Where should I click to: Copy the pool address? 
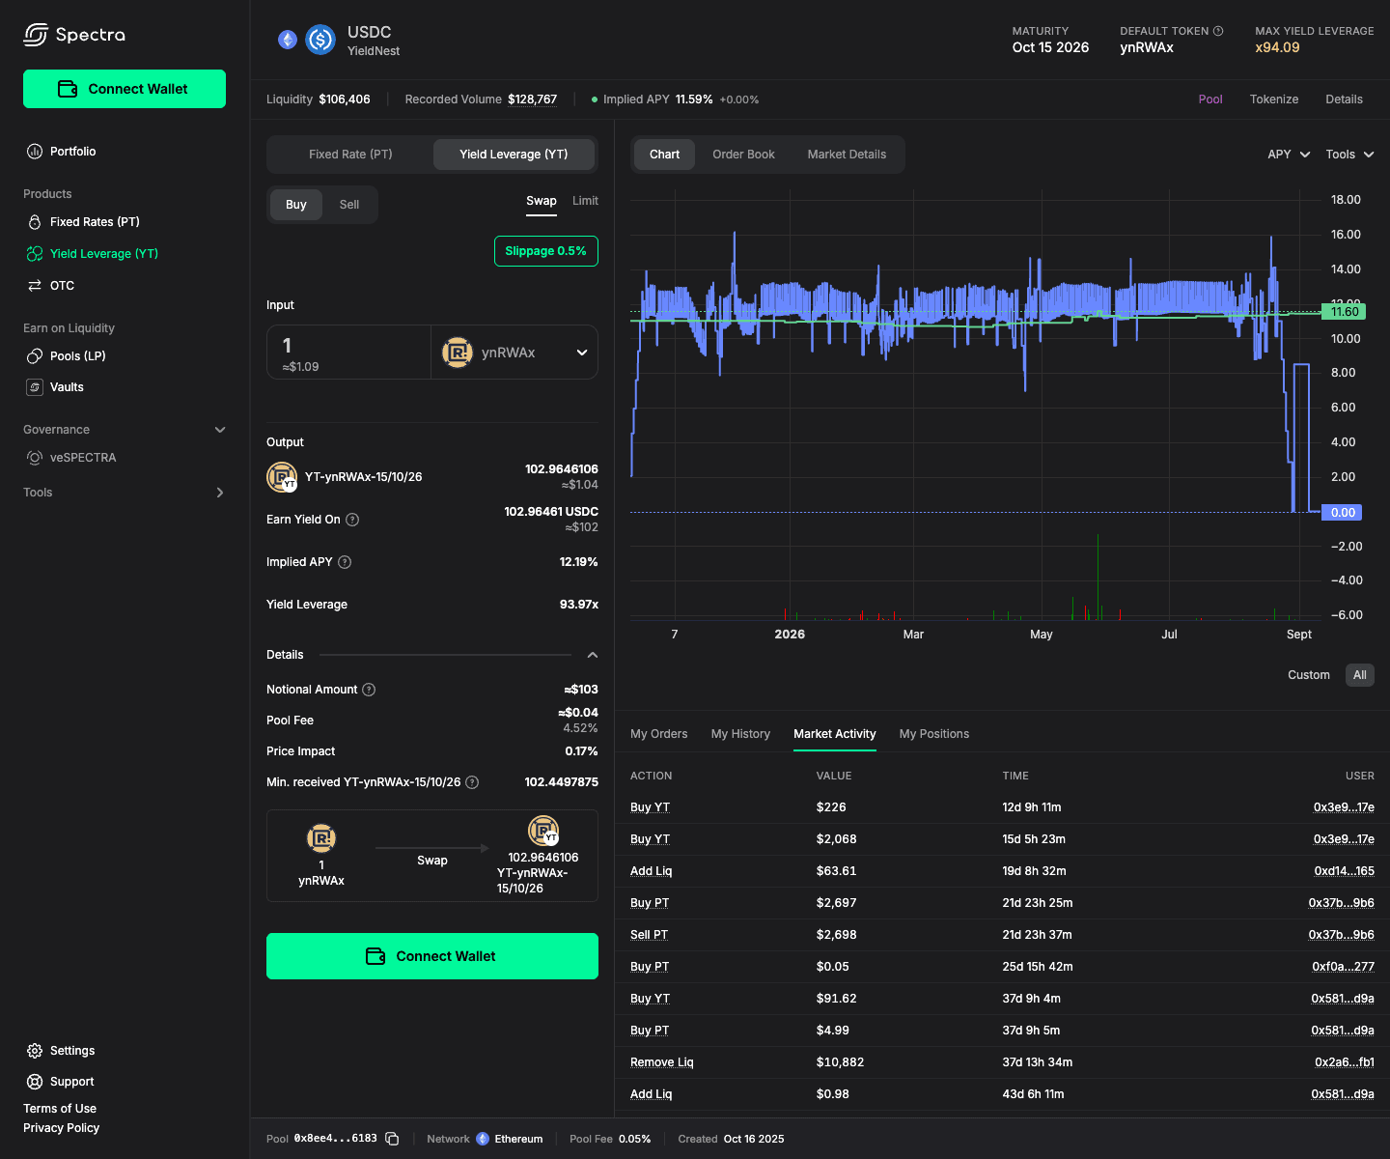pos(392,1139)
